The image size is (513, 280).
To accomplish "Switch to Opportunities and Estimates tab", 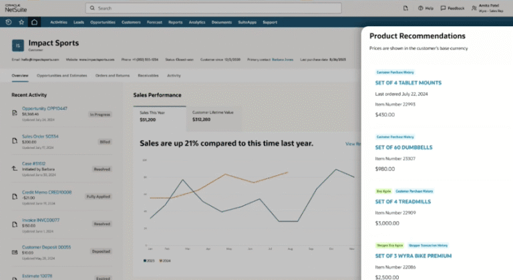I will point(62,76).
